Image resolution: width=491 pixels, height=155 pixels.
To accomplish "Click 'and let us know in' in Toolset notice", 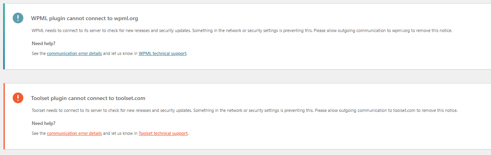I will [x=120, y=134].
